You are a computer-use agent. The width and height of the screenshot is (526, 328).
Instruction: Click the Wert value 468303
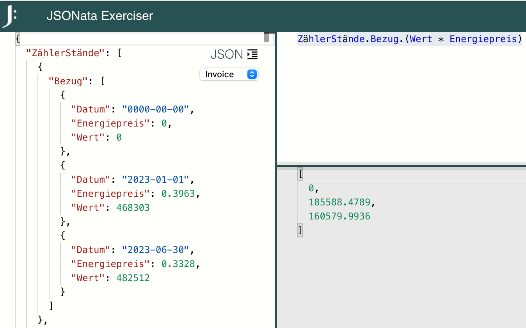pos(133,207)
